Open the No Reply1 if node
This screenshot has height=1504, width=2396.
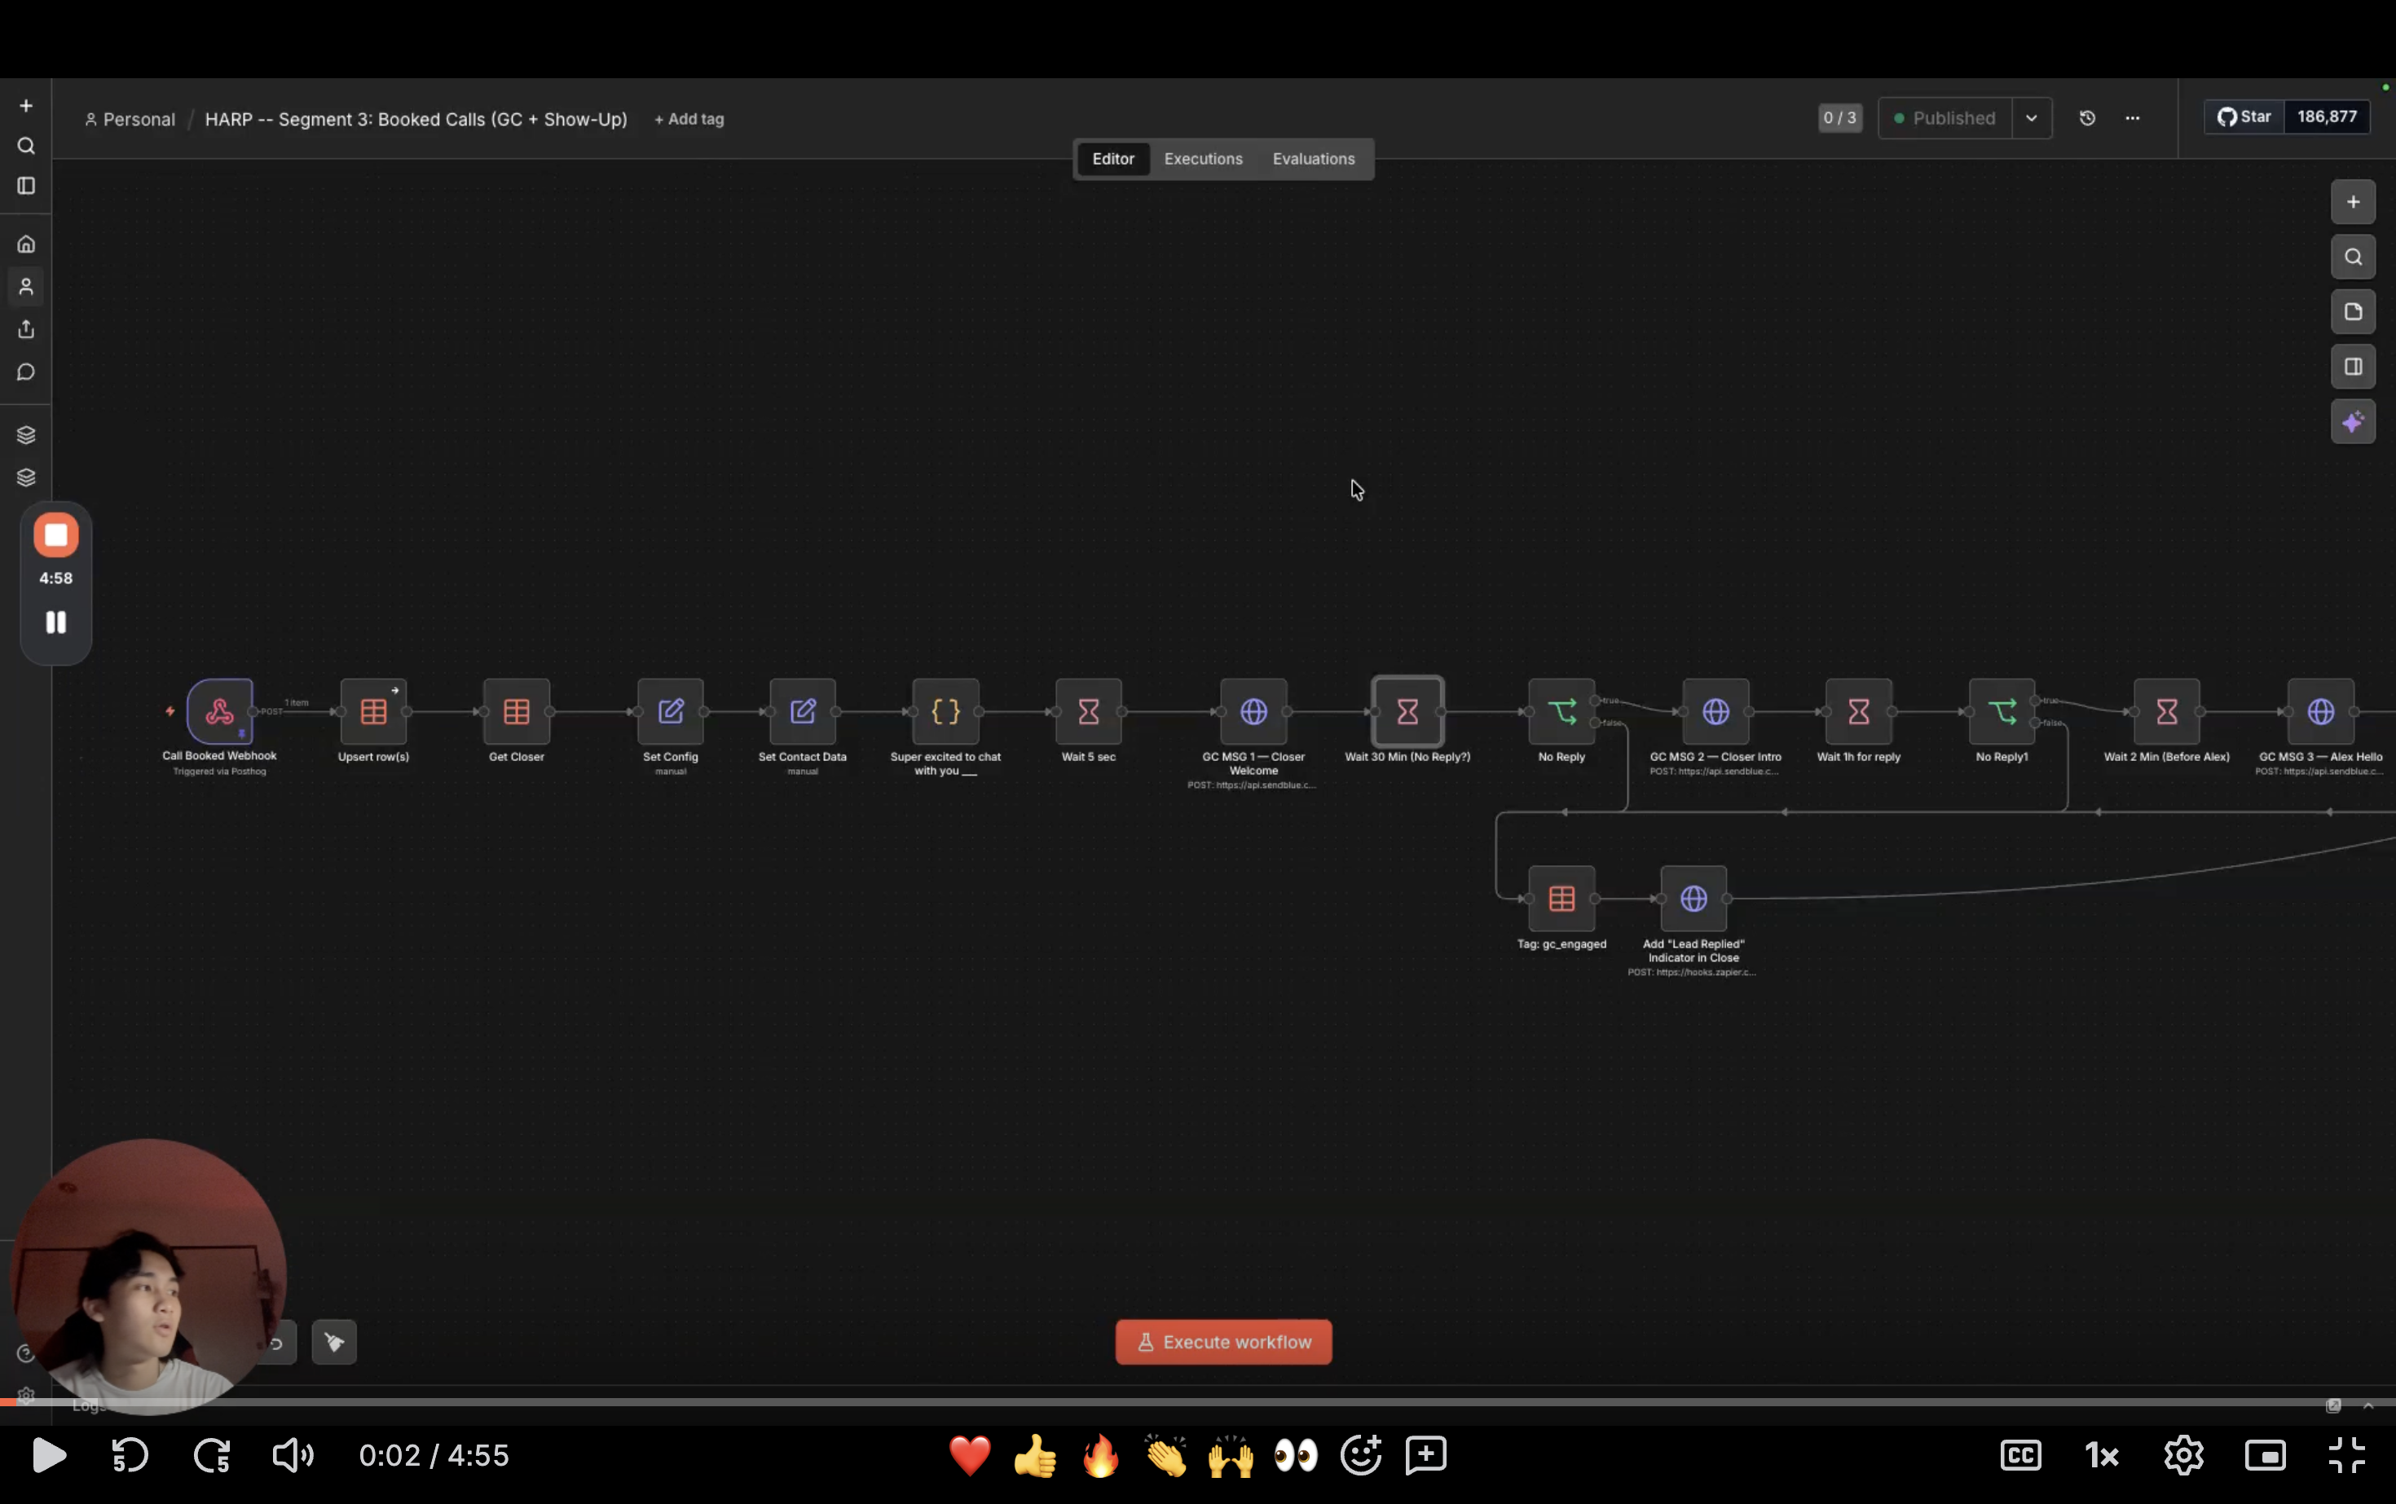[x=2002, y=711]
